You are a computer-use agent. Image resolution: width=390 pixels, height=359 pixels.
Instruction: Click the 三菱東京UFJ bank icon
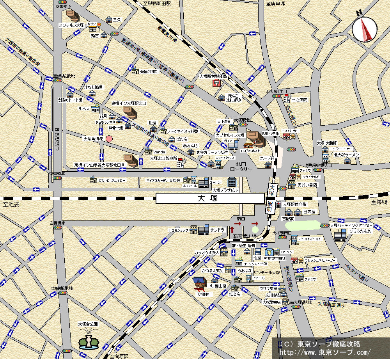(x=269, y=251)
